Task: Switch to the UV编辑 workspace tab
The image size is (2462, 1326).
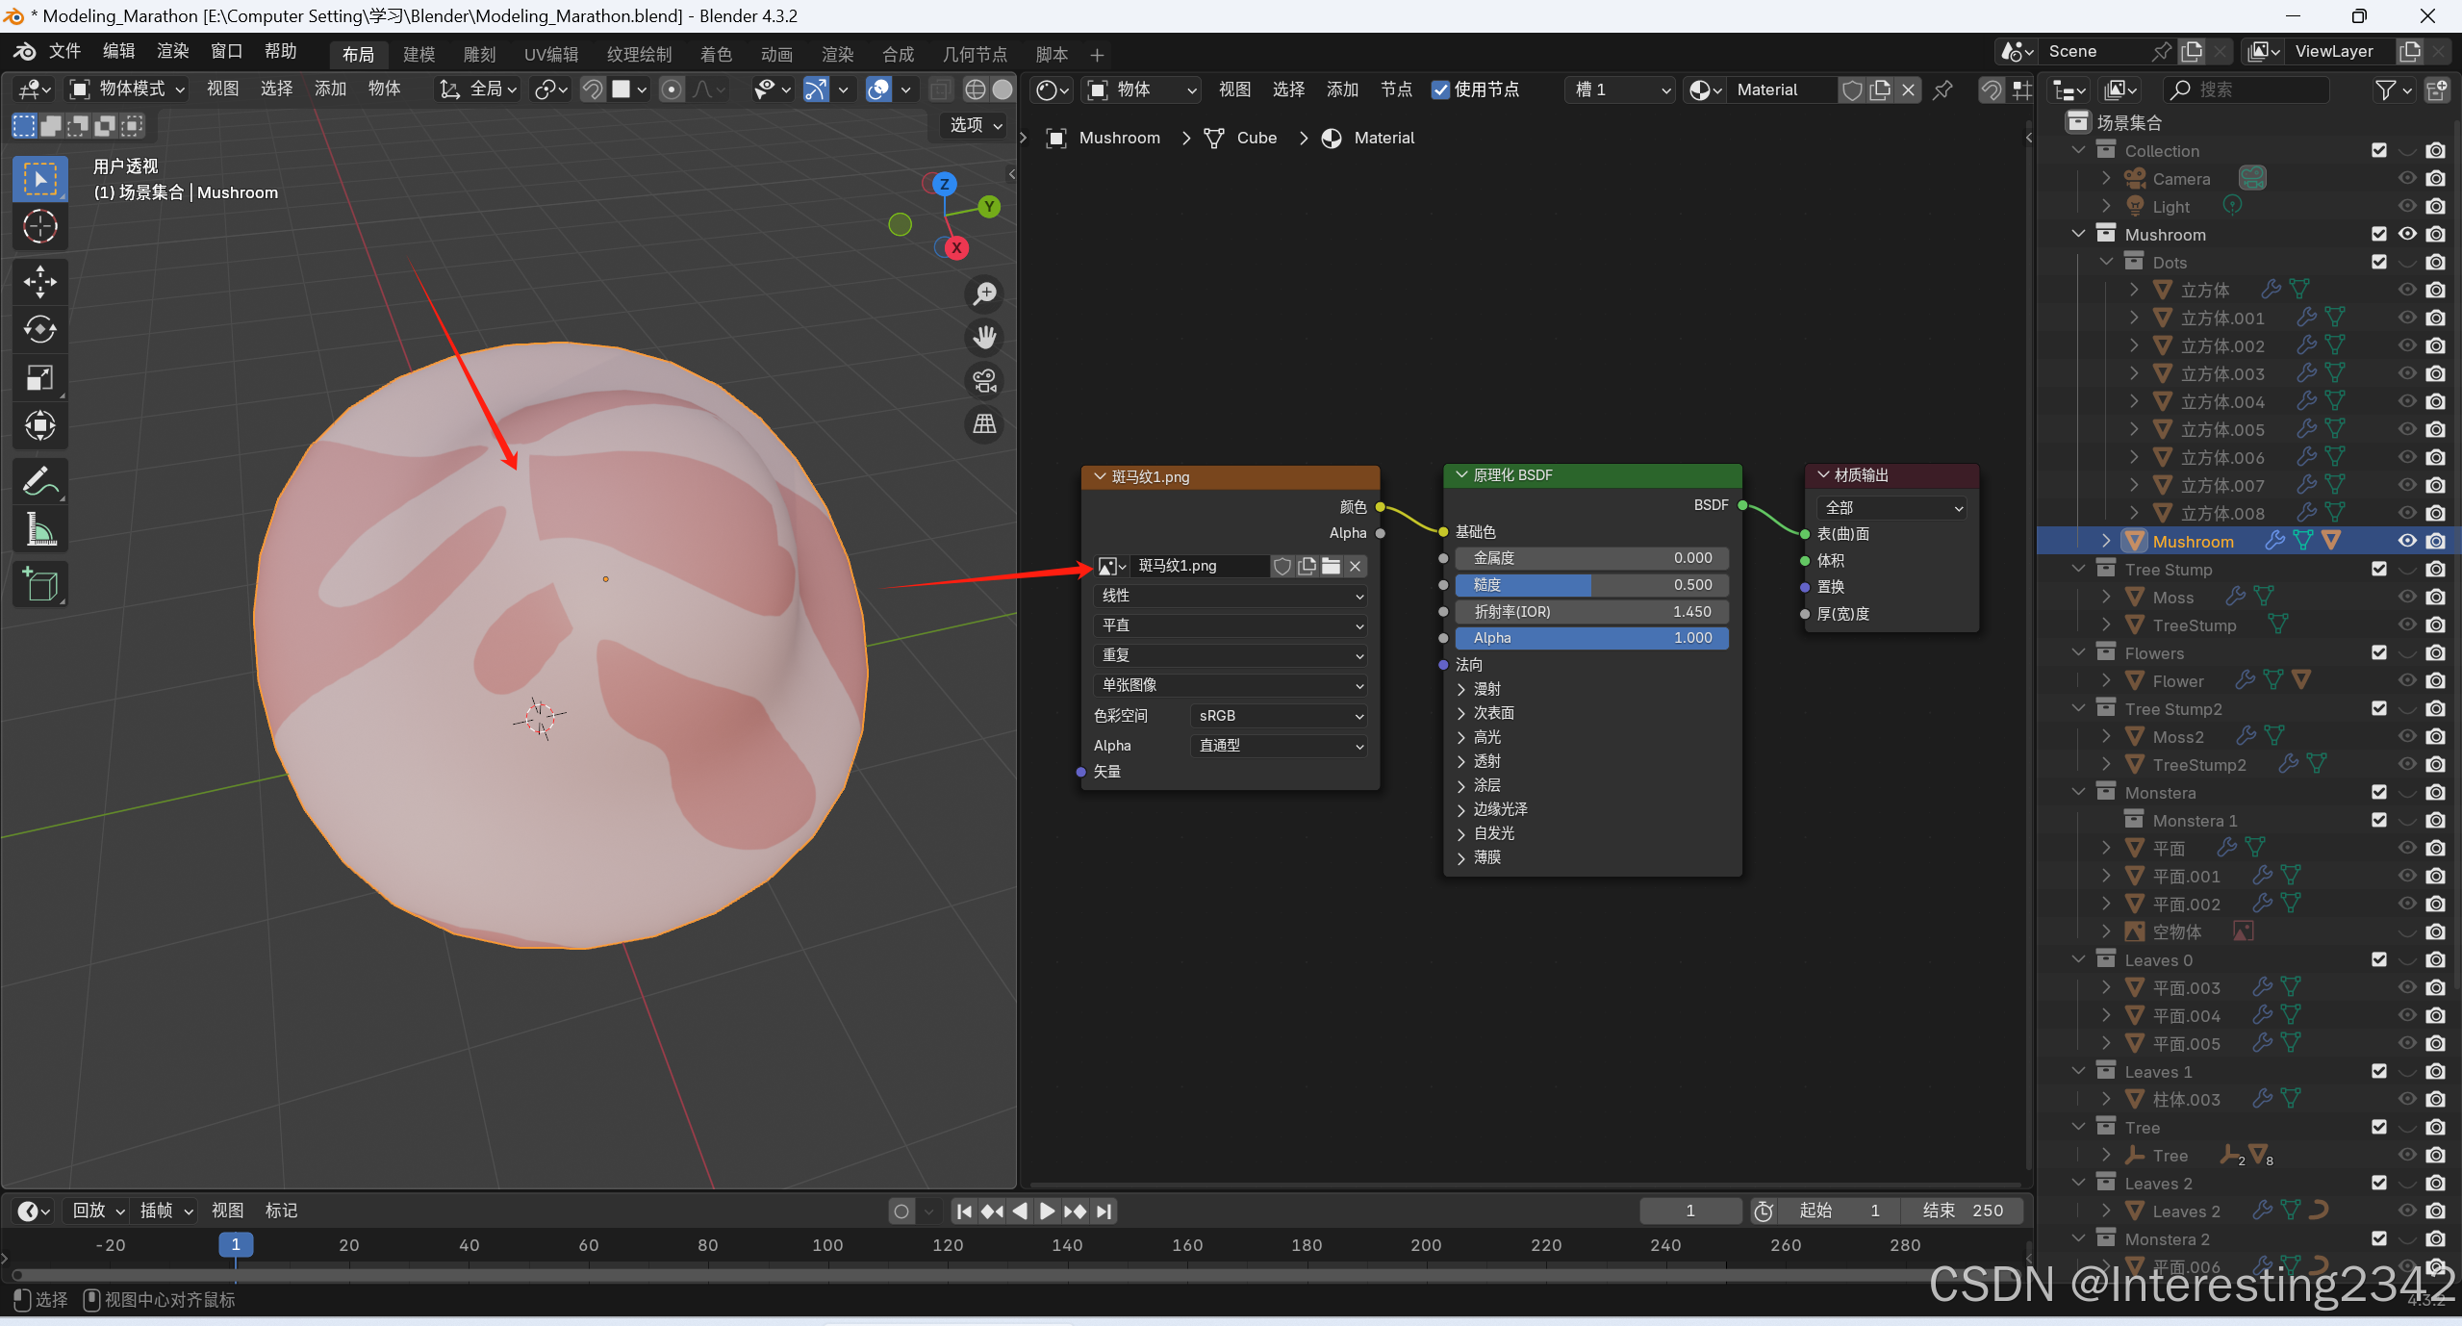Action: pyautogui.click(x=550, y=55)
